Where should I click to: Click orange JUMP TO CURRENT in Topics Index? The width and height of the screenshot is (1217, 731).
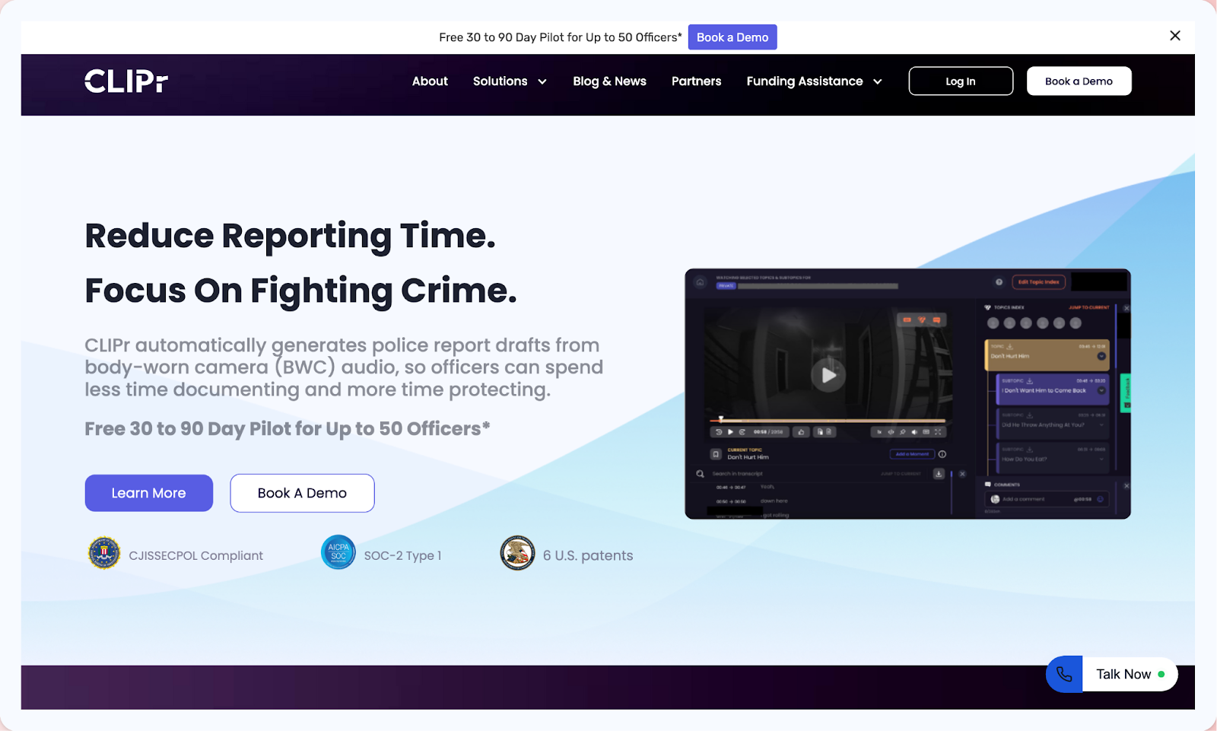[x=1089, y=307]
